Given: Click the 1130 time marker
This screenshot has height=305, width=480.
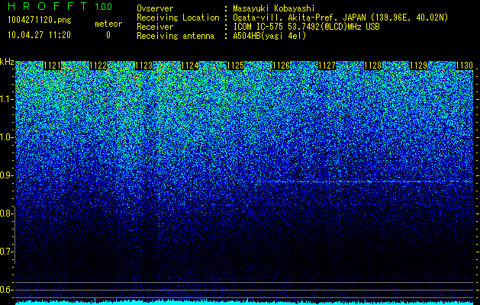Looking at the screenshot, I should [465, 66].
